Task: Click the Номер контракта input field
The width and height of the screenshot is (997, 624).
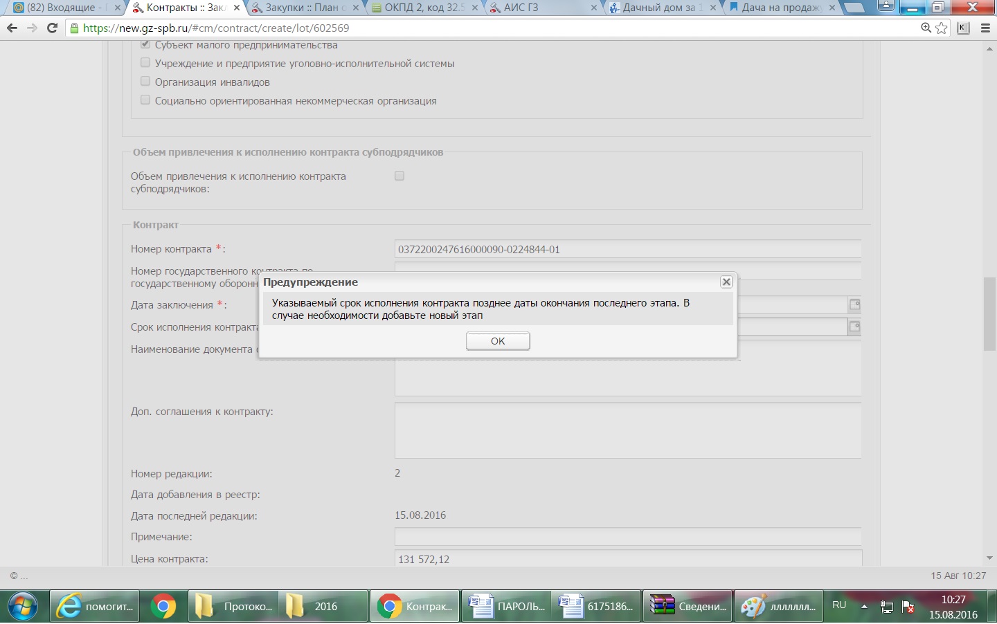Action: pos(628,249)
